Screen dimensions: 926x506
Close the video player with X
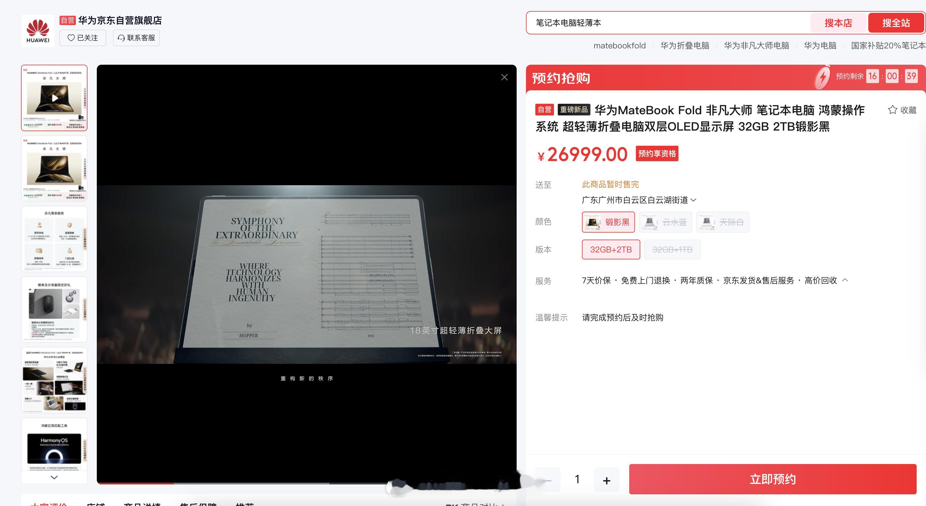coord(504,77)
